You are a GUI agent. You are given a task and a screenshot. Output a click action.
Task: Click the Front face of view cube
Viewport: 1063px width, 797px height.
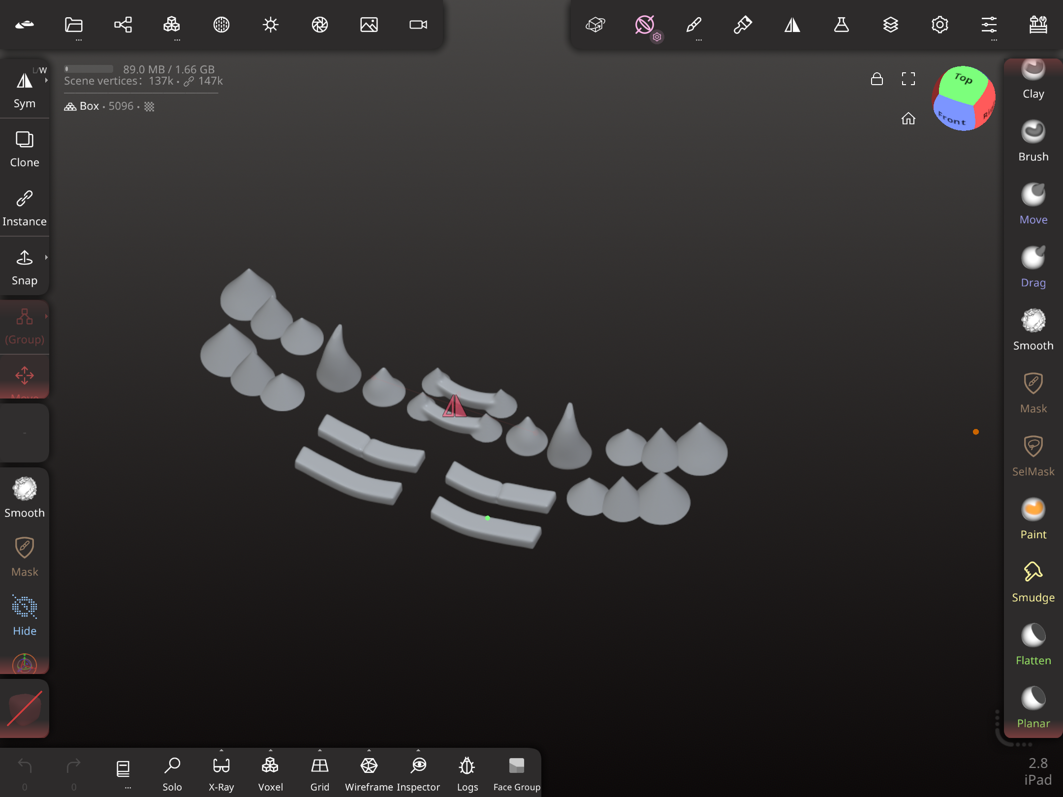952,114
